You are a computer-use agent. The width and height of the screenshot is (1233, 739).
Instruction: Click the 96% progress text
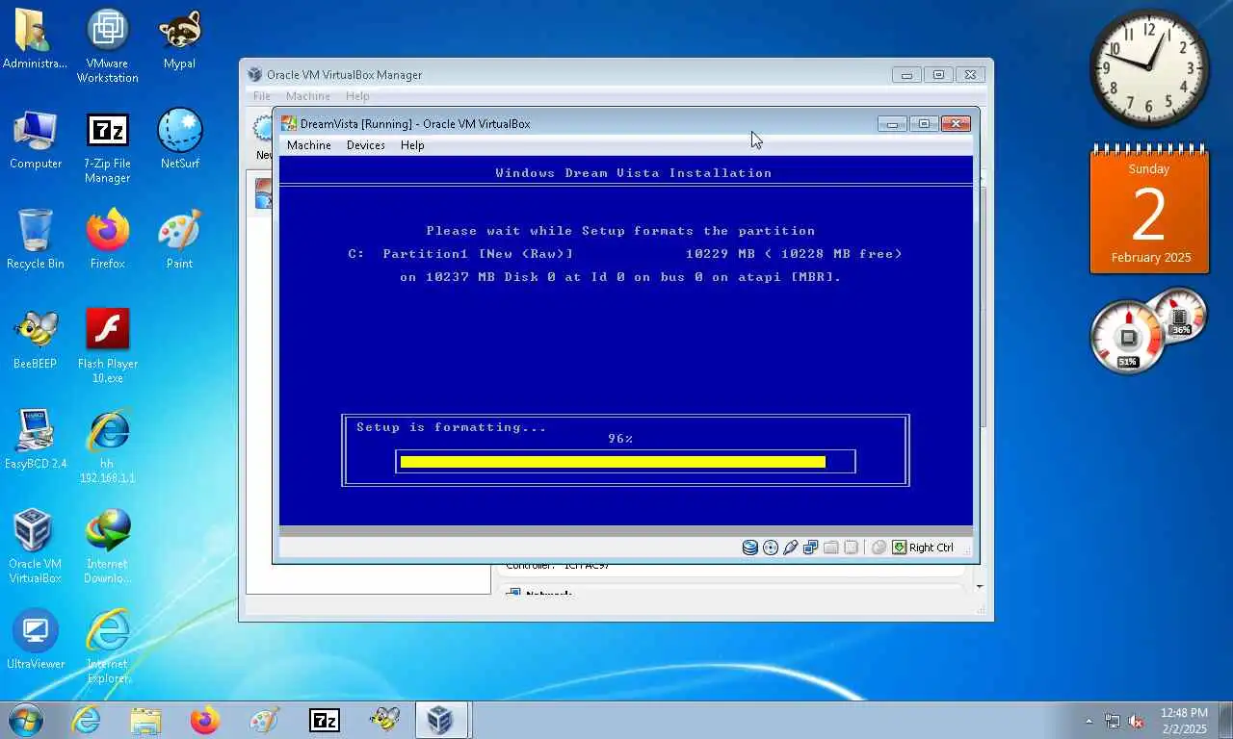[620, 439]
